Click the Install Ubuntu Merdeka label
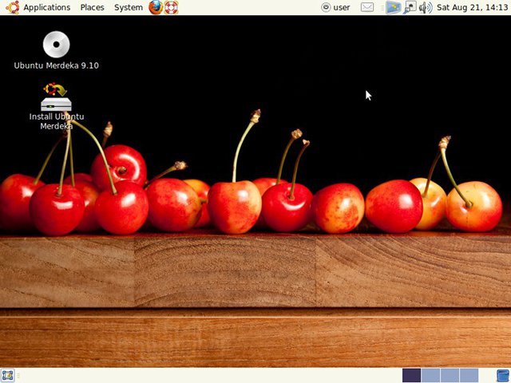511x383 pixels. point(57,121)
